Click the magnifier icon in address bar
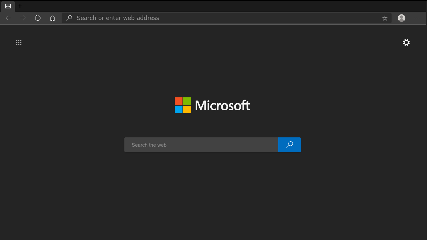This screenshot has height=240, width=427. (x=69, y=18)
